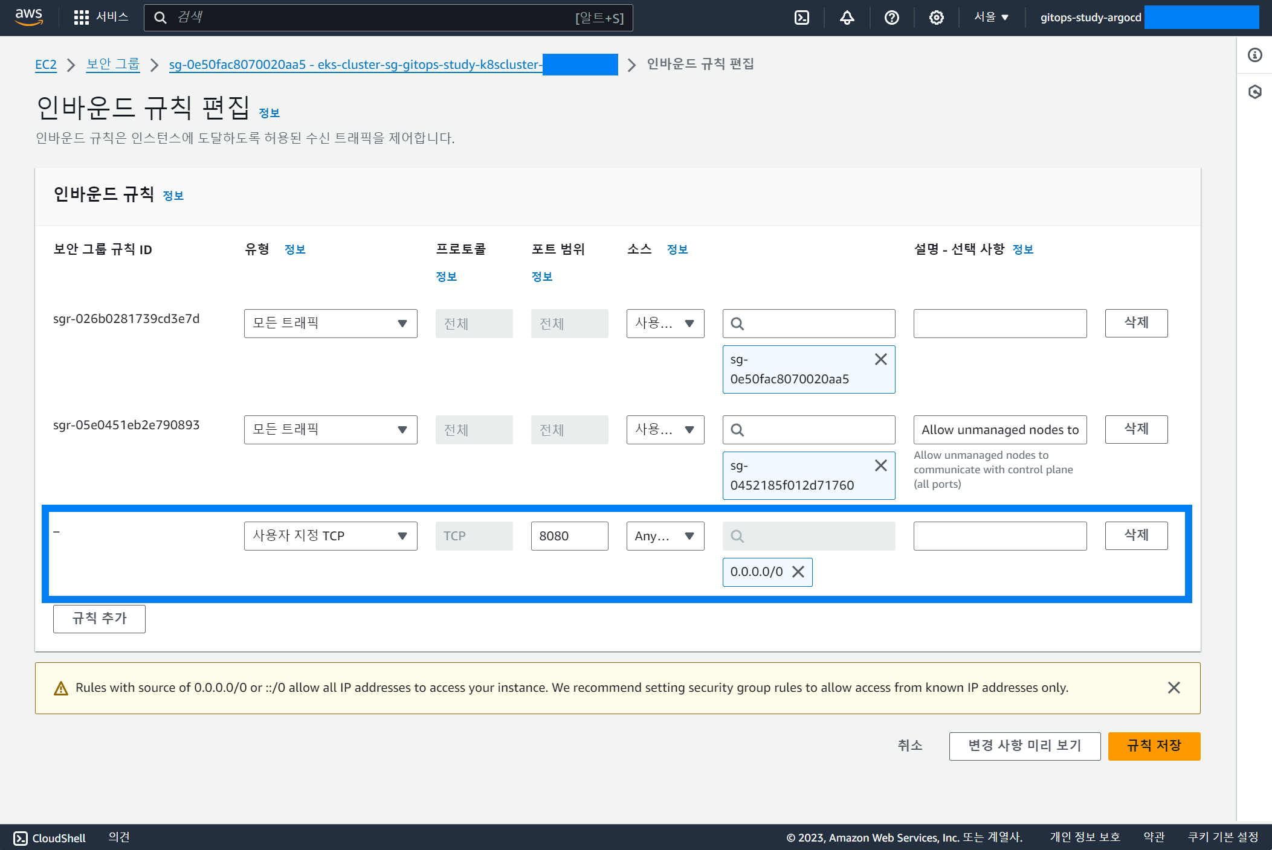Click 변경 사항 미리 보기 button
Viewport: 1272px width, 850px height.
(1024, 746)
